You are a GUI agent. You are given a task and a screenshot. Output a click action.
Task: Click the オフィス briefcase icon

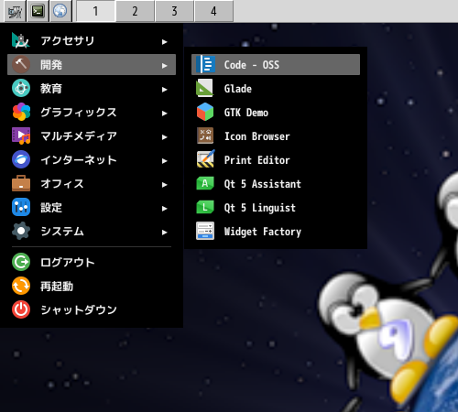[21, 183]
